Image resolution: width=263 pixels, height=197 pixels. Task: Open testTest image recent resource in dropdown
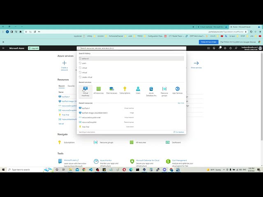pyautogui.click(x=106, y=113)
